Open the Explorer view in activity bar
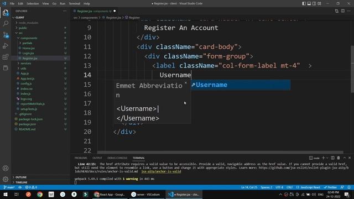 tap(6, 12)
